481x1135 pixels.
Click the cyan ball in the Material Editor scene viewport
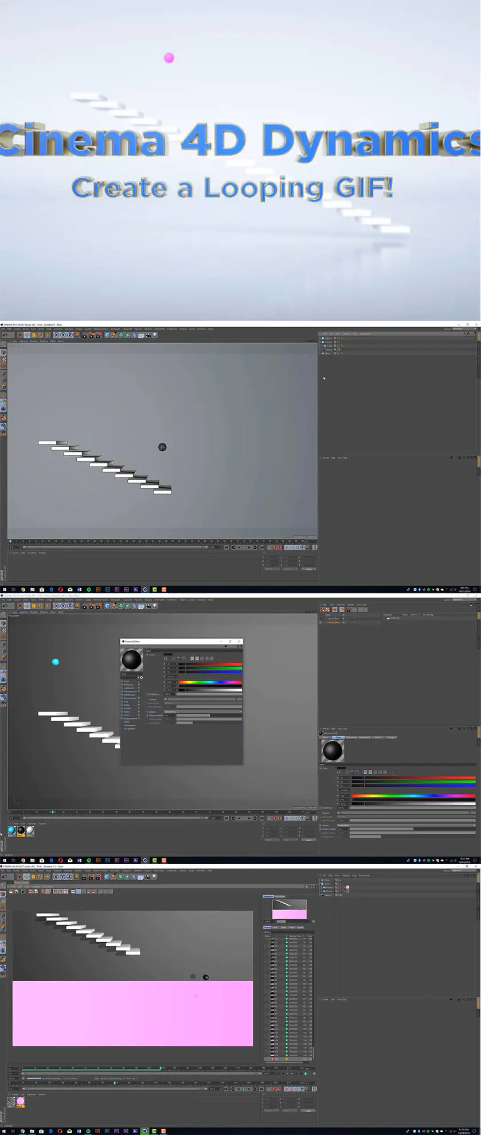point(56,662)
